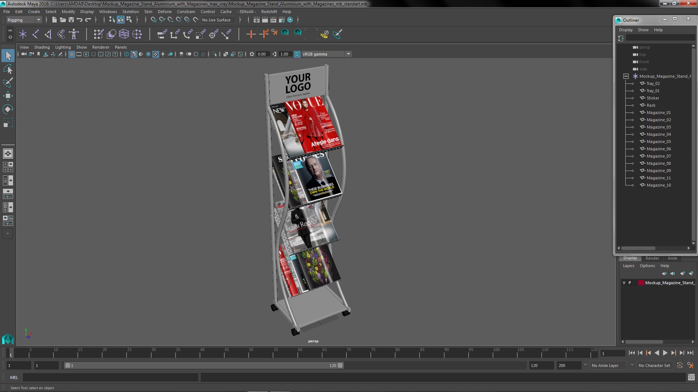This screenshot has height=392, width=698.
Task: Toggle Select by hierarchy mode icon
Action: 112,20
